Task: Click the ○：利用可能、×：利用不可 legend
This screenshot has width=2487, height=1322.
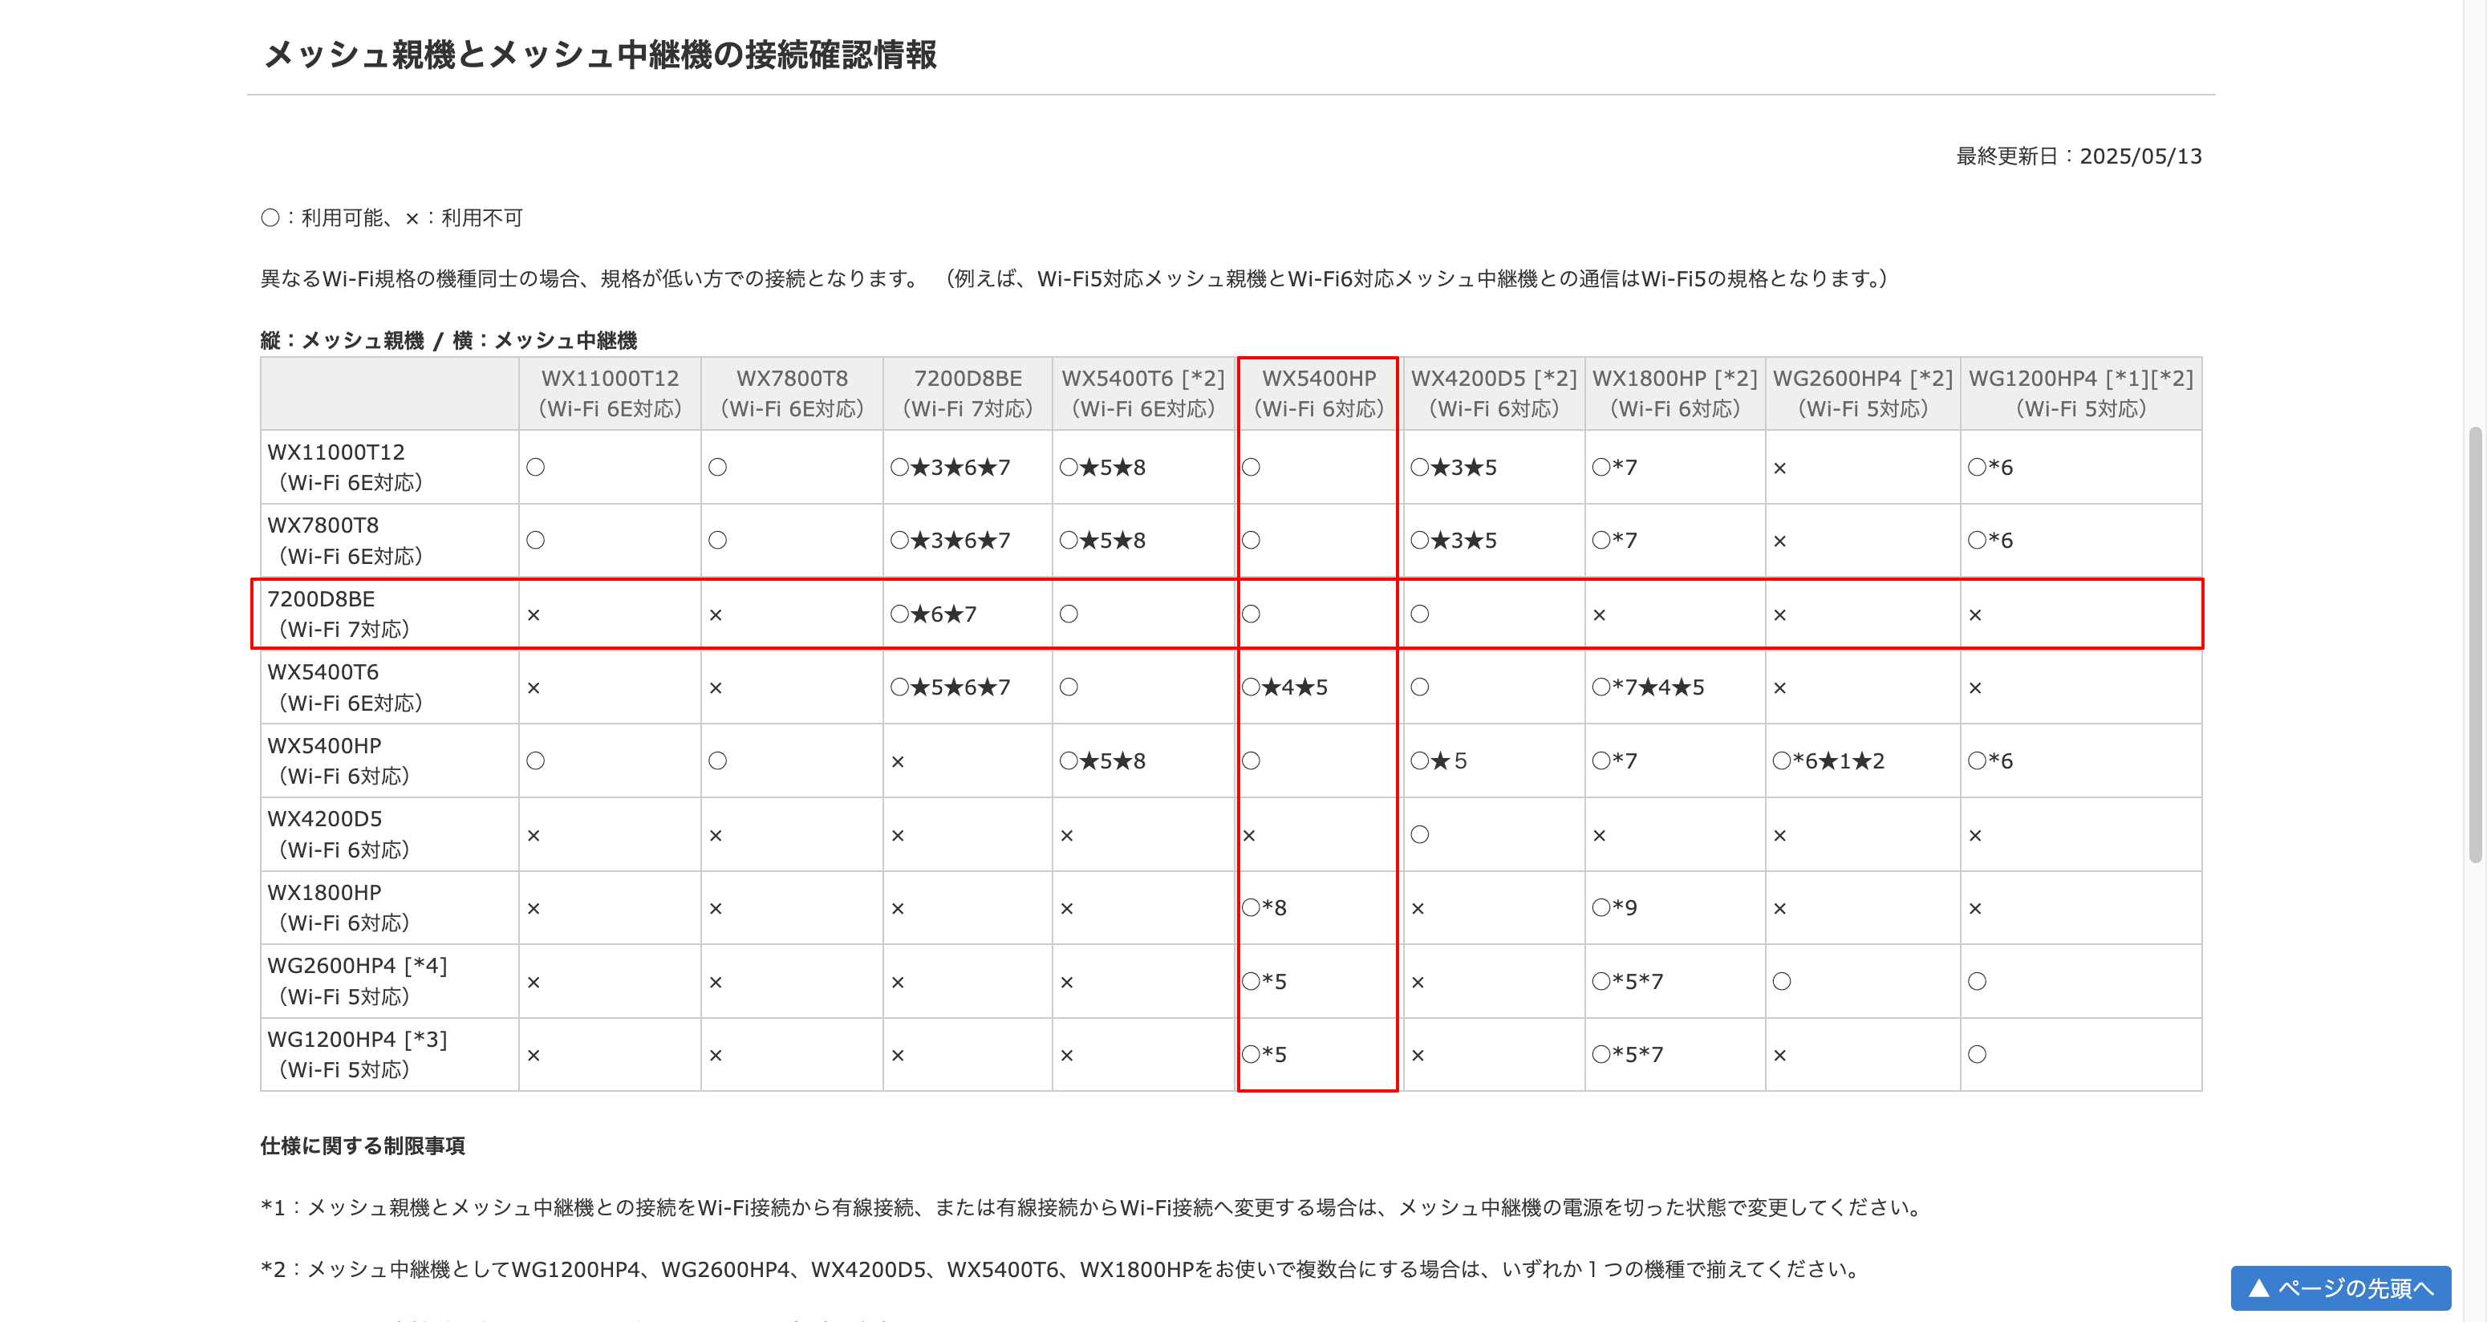Action: coord(392,218)
